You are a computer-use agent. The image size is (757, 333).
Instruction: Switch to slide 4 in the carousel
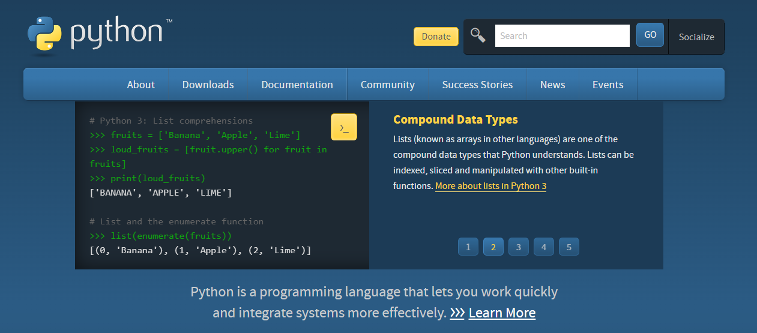[544, 247]
